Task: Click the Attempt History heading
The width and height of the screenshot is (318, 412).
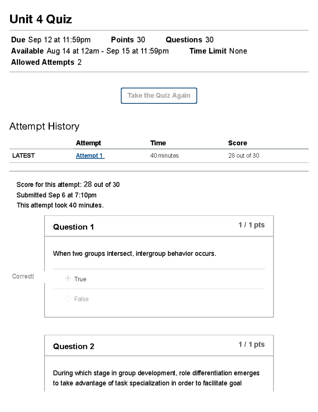Action: (x=44, y=126)
